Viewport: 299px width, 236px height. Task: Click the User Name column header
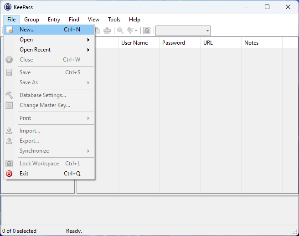pyautogui.click(x=139, y=43)
